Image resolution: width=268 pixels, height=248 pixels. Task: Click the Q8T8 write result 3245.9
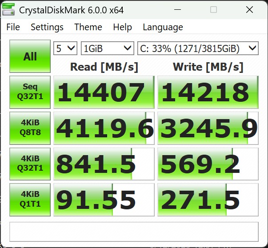208,128
